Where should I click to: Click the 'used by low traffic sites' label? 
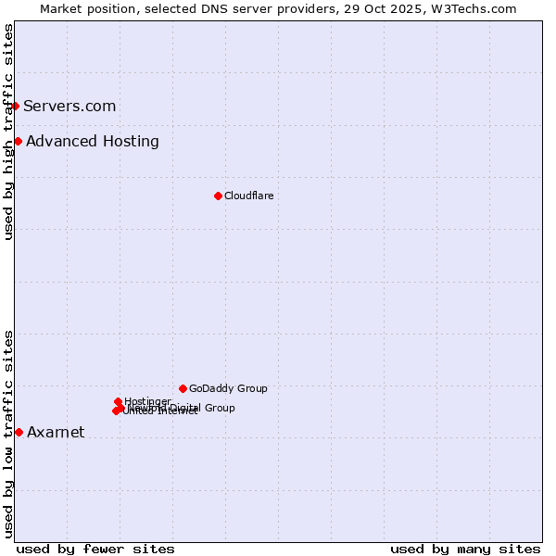pos(8,433)
